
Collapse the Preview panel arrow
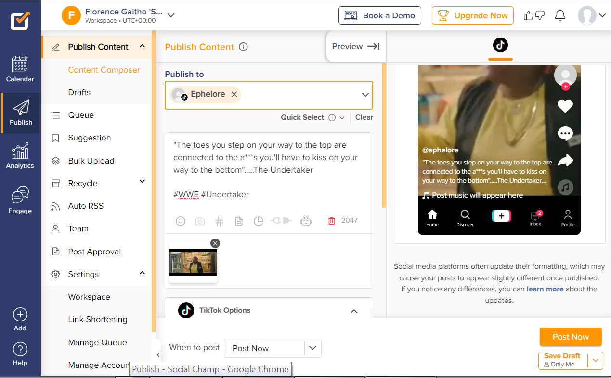coord(373,46)
